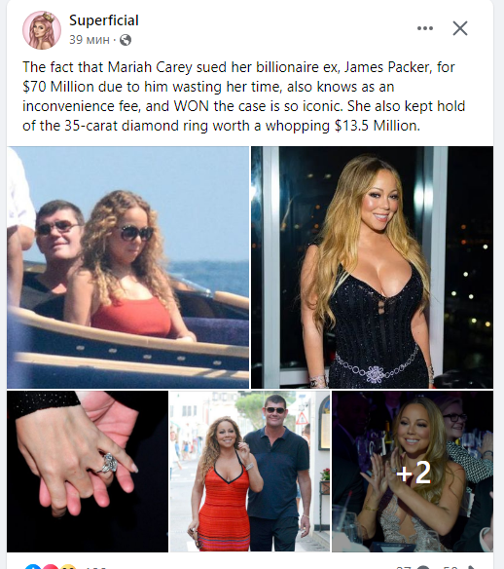
Task: Click the globe public audience icon
Action: tap(126, 40)
